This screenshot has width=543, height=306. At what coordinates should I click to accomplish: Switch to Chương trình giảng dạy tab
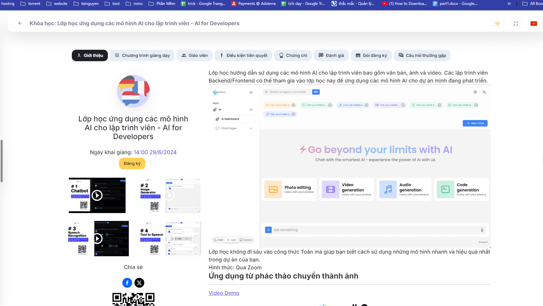pyautogui.click(x=142, y=56)
